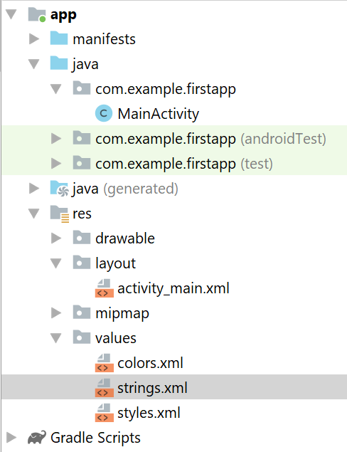Click the app module folder icon
The width and height of the screenshot is (347, 452).
coord(37,14)
